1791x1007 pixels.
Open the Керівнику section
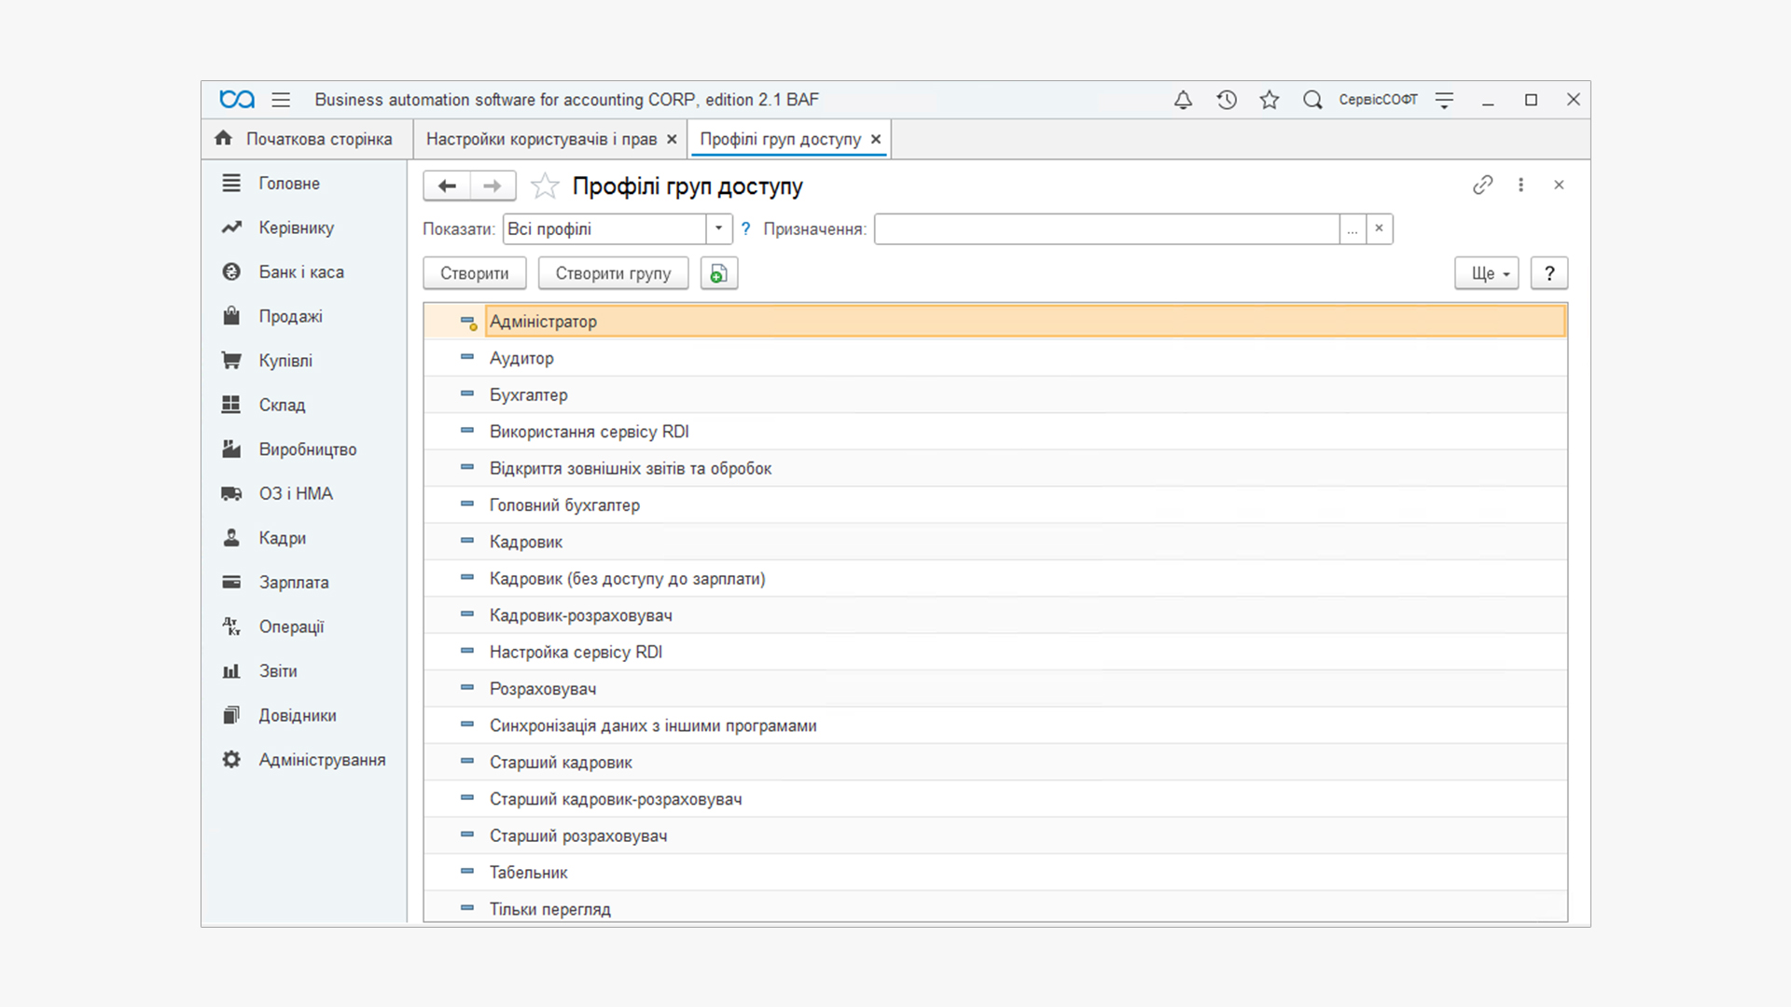coord(304,228)
